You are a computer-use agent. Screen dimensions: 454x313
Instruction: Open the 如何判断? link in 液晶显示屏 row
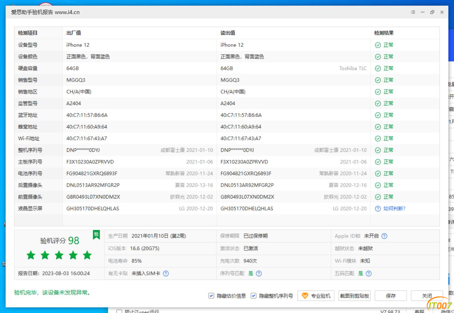394,209
